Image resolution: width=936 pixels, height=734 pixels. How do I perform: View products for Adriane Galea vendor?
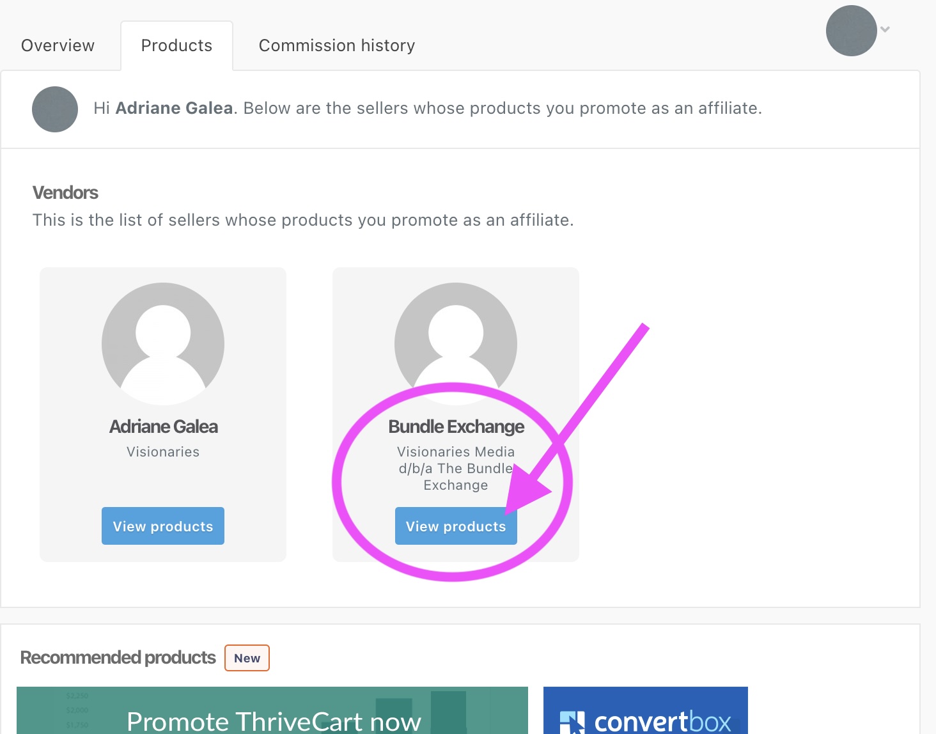click(x=163, y=526)
